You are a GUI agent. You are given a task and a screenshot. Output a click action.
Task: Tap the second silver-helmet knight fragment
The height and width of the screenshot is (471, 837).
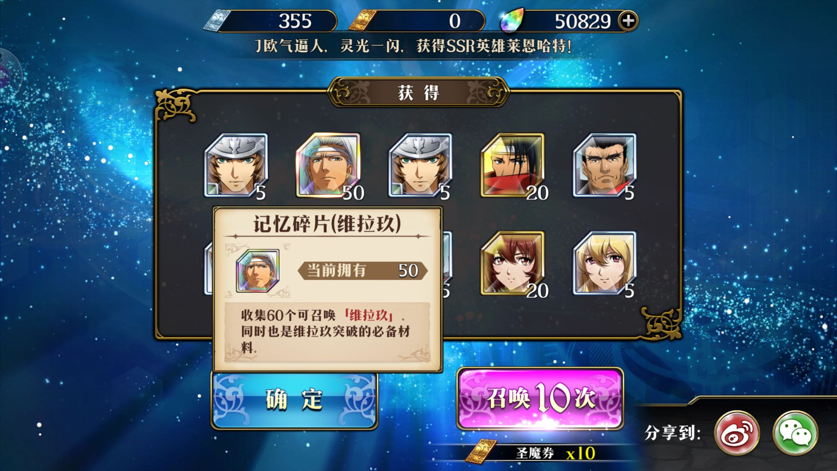(x=421, y=165)
